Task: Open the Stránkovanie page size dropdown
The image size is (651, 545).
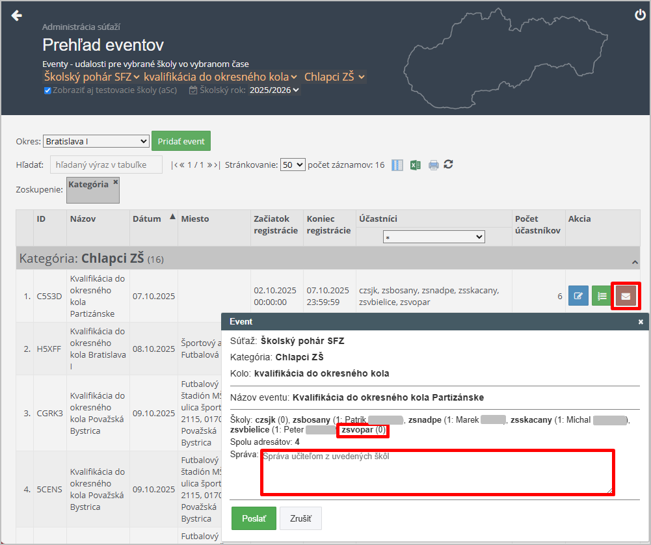Action: (x=292, y=165)
